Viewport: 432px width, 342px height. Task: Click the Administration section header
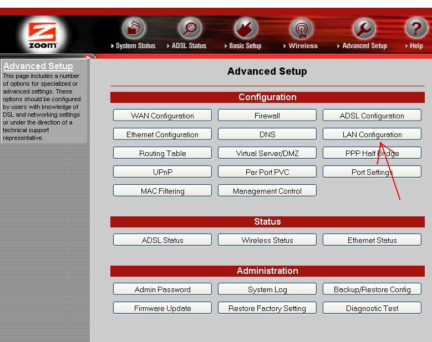[267, 271]
